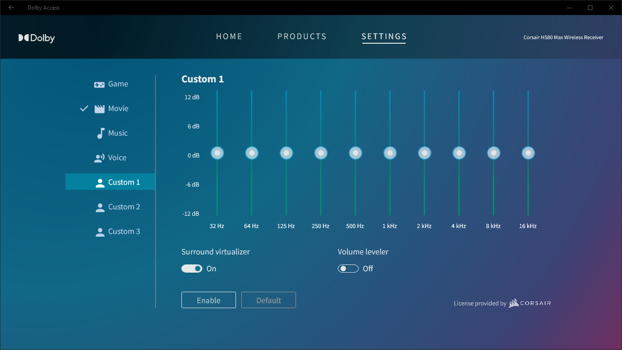Open the HOME tab
The image size is (622, 350).
229,36
